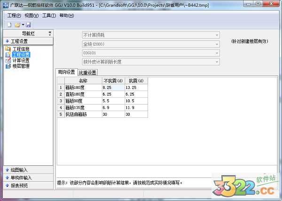Click the 箍筋180度 name cell
The width and height of the screenshot is (282, 201).
click(x=83, y=88)
